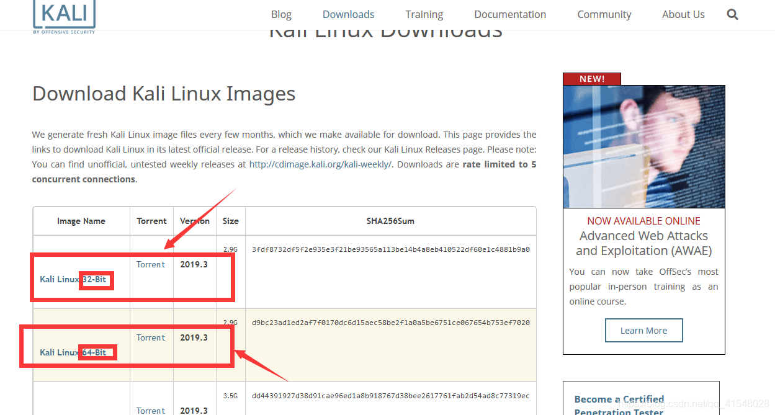Click the 3.5G size cell
Viewport: 775px width, 415px height.
(x=230, y=396)
